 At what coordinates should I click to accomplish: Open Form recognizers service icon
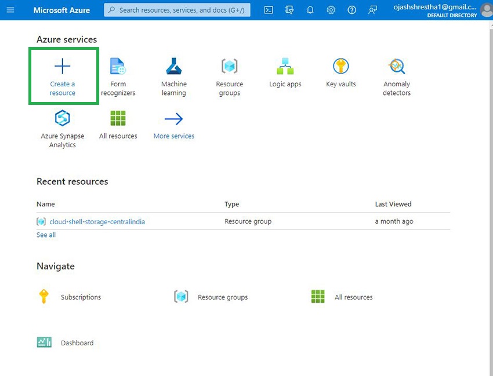(x=118, y=66)
